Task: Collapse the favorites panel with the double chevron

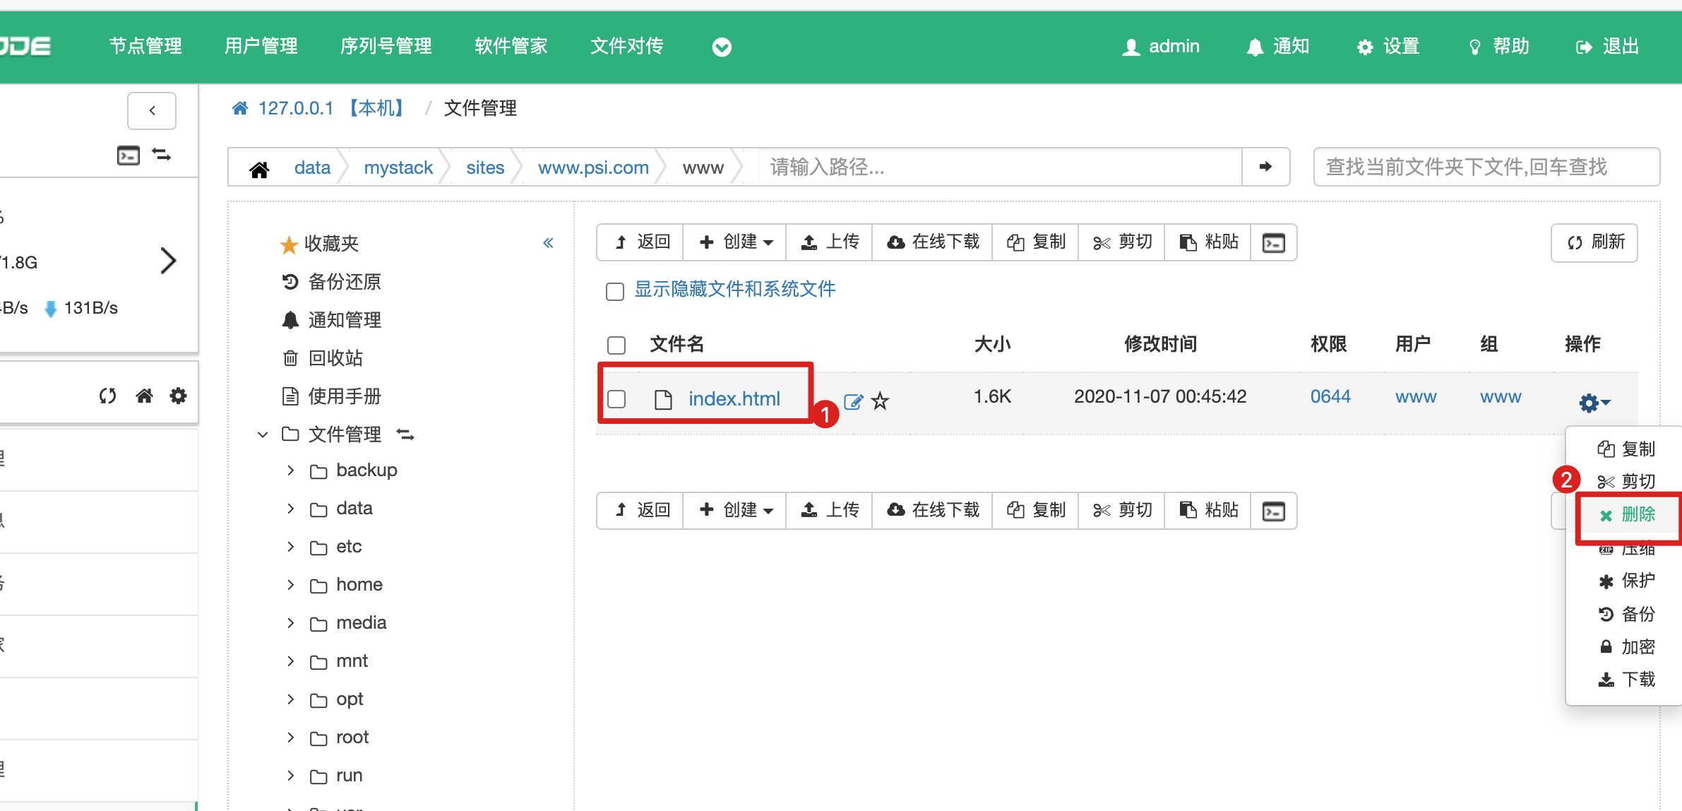Action: pos(548,243)
